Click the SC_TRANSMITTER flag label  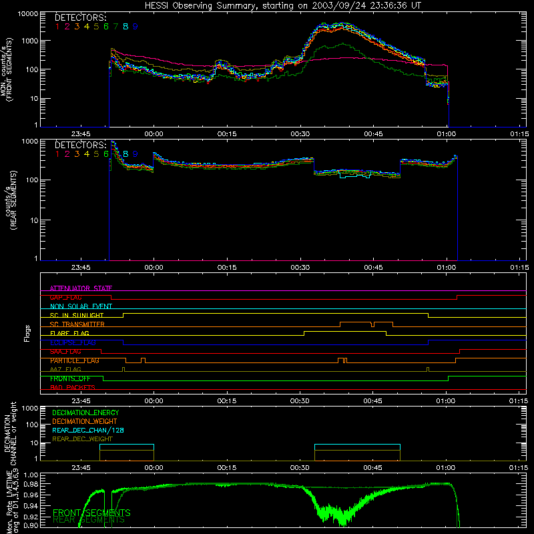coord(77,324)
